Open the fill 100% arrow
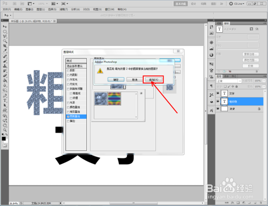The image size is (268, 206). click(264, 87)
